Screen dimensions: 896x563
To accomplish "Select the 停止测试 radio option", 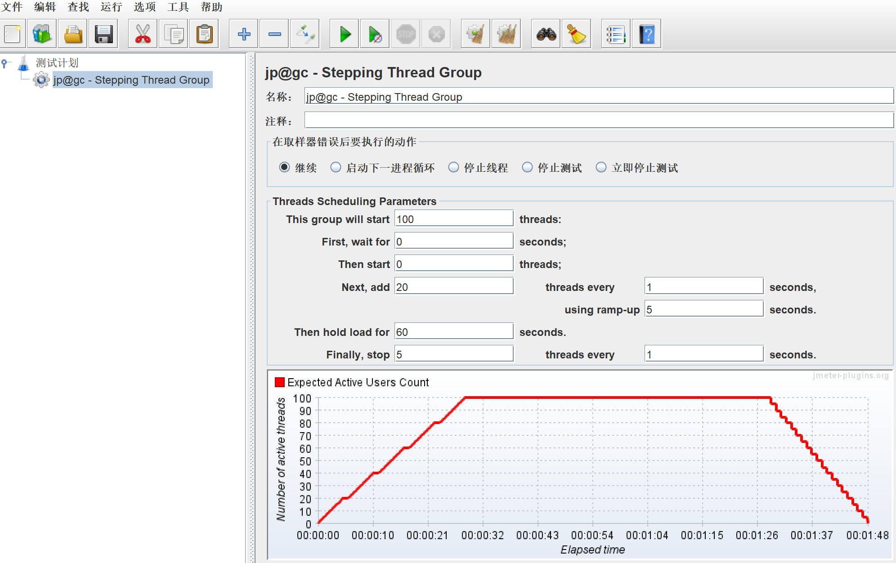I will (527, 167).
